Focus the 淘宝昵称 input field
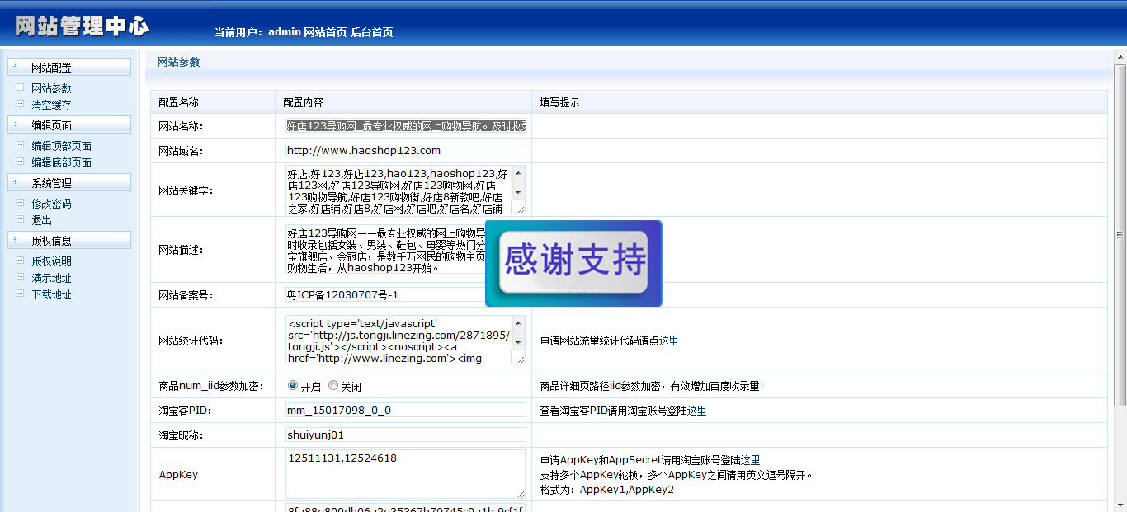The width and height of the screenshot is (1127, 512). (x=406, y=434)
